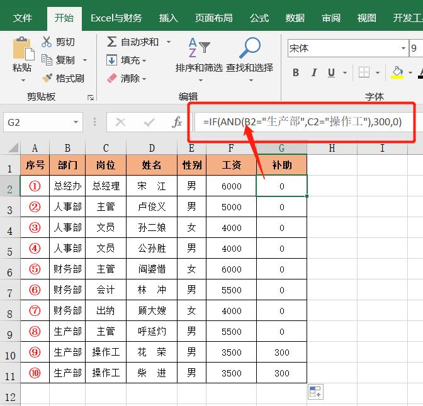Screen dimensions: 423x406
Task: Click the Cut scissors icon
Action: [x=47, y=42]
